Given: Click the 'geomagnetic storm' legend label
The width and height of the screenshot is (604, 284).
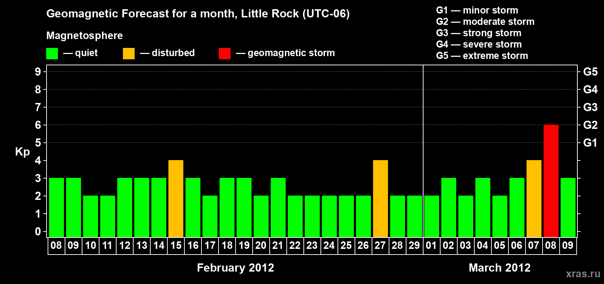Looking at the screenshot, I should tap(291, 53).
